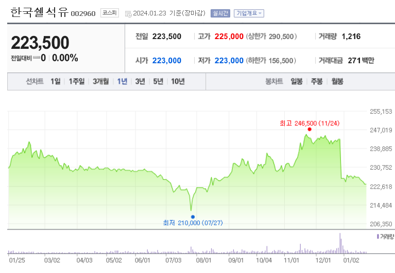The image size is (395, 273).
Task: Click the 실시간 real-time badge
Action: click(x=220, y=13)
